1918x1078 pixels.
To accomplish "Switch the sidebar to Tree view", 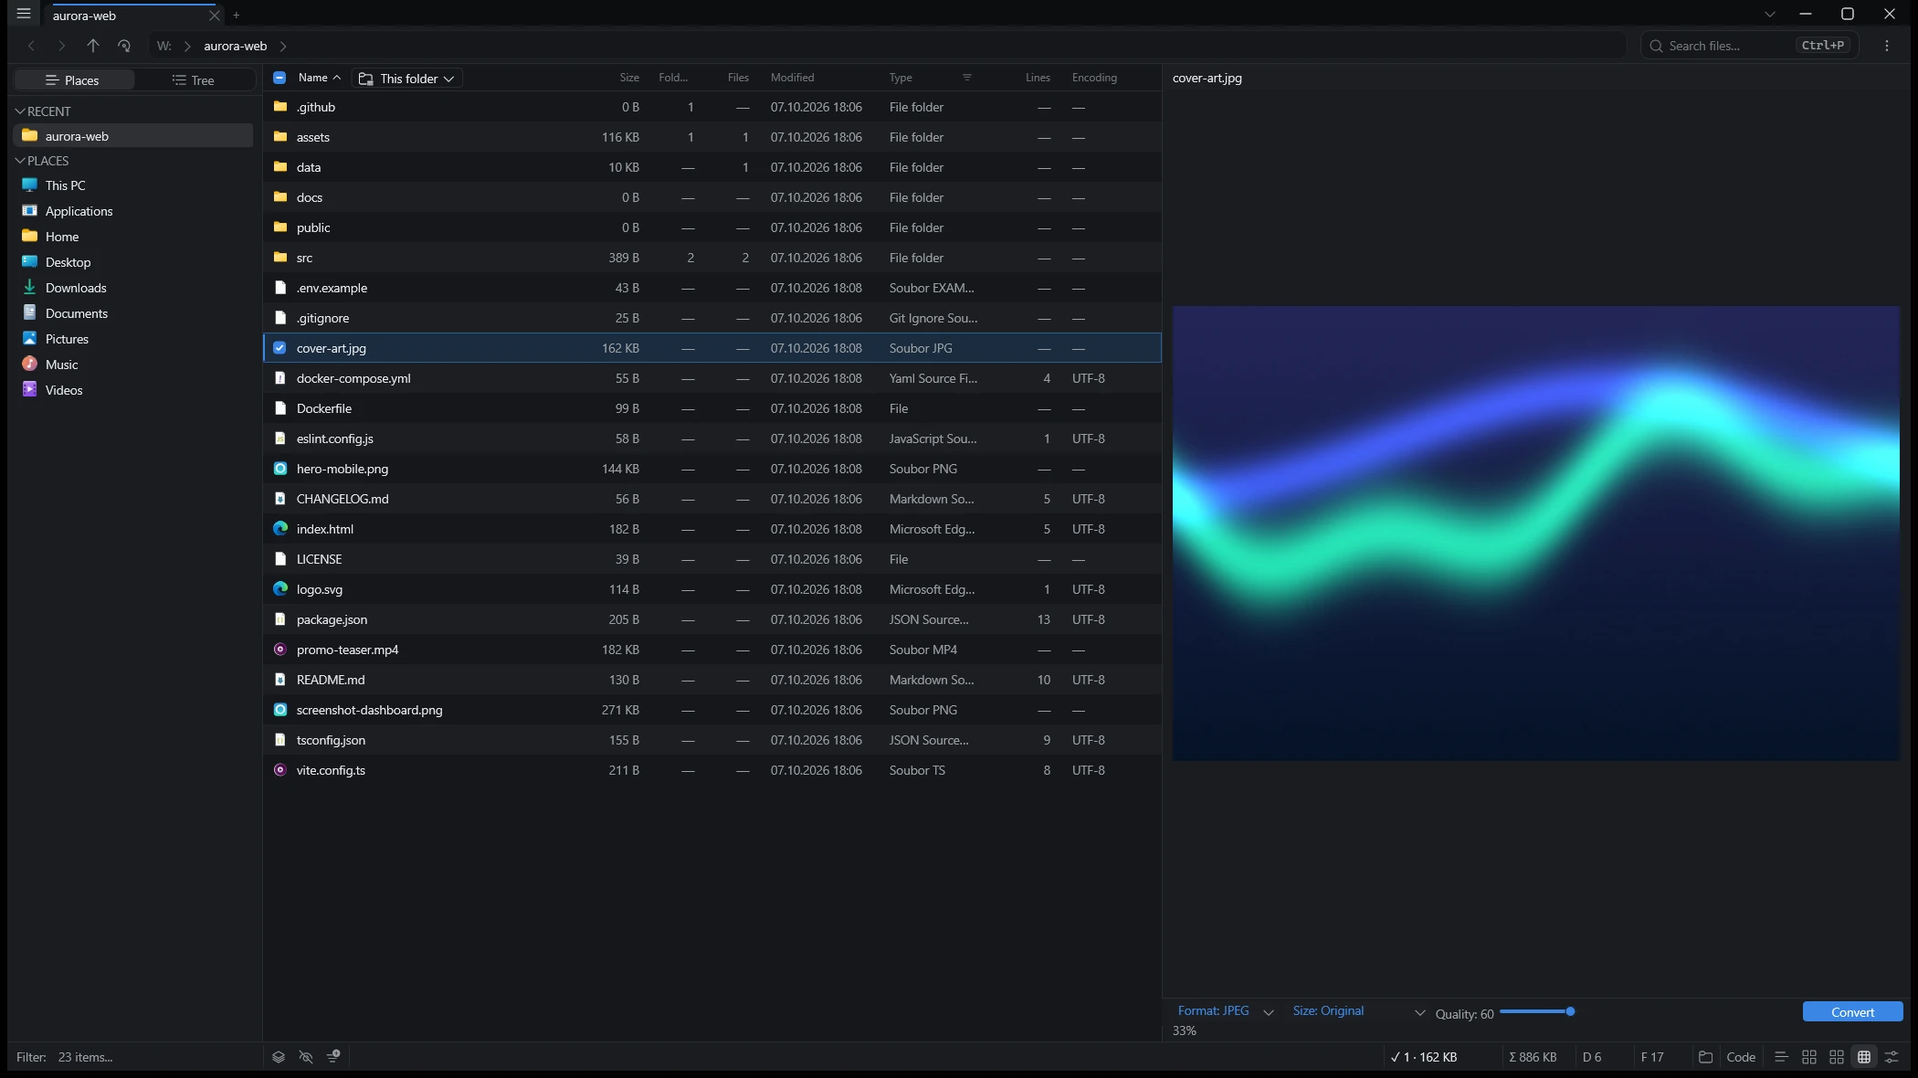I will pyautogui.click(x=194, y=80).
